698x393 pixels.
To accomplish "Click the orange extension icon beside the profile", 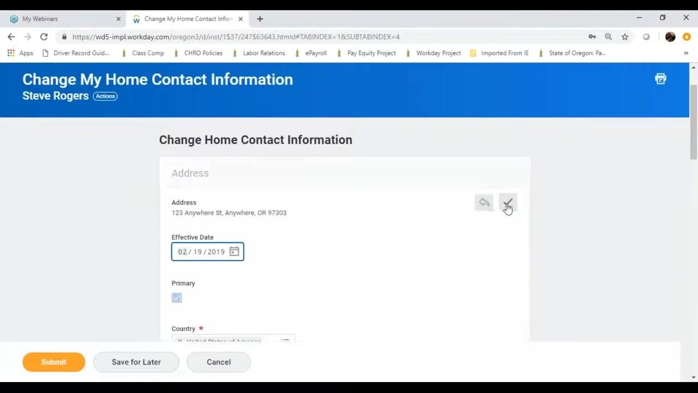I will pos(687,37).
